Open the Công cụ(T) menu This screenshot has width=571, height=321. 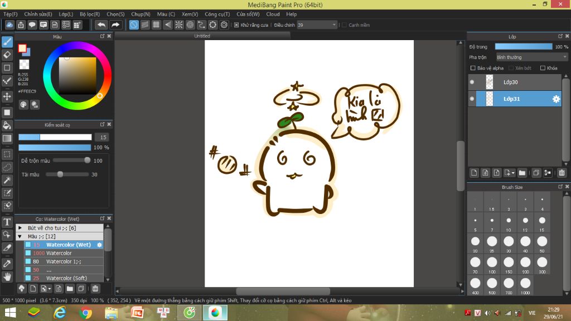click(x=217, y=14)
